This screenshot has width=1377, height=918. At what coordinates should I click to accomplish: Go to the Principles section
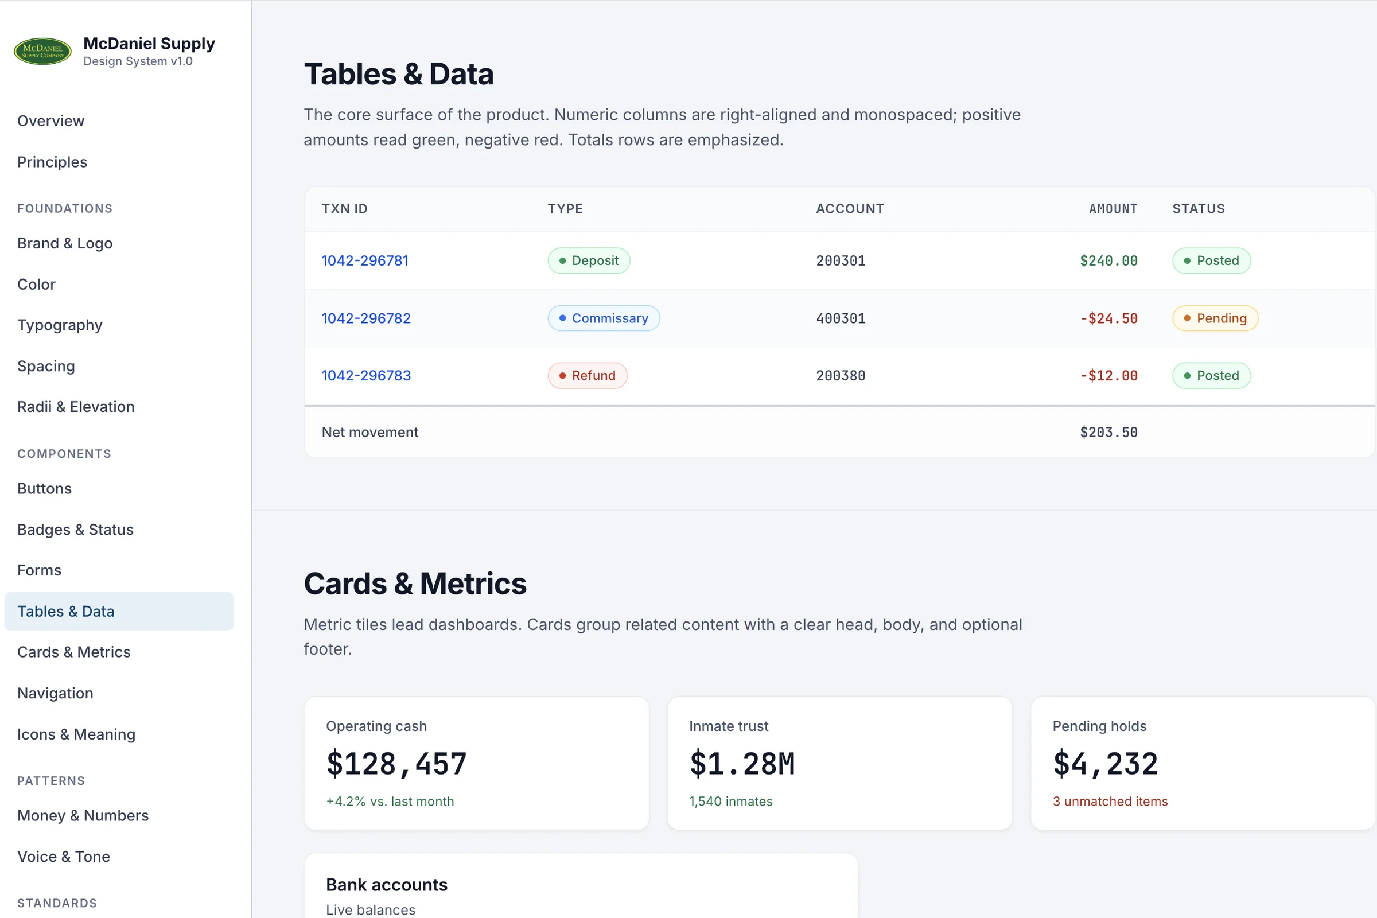(x=52, y=162)
